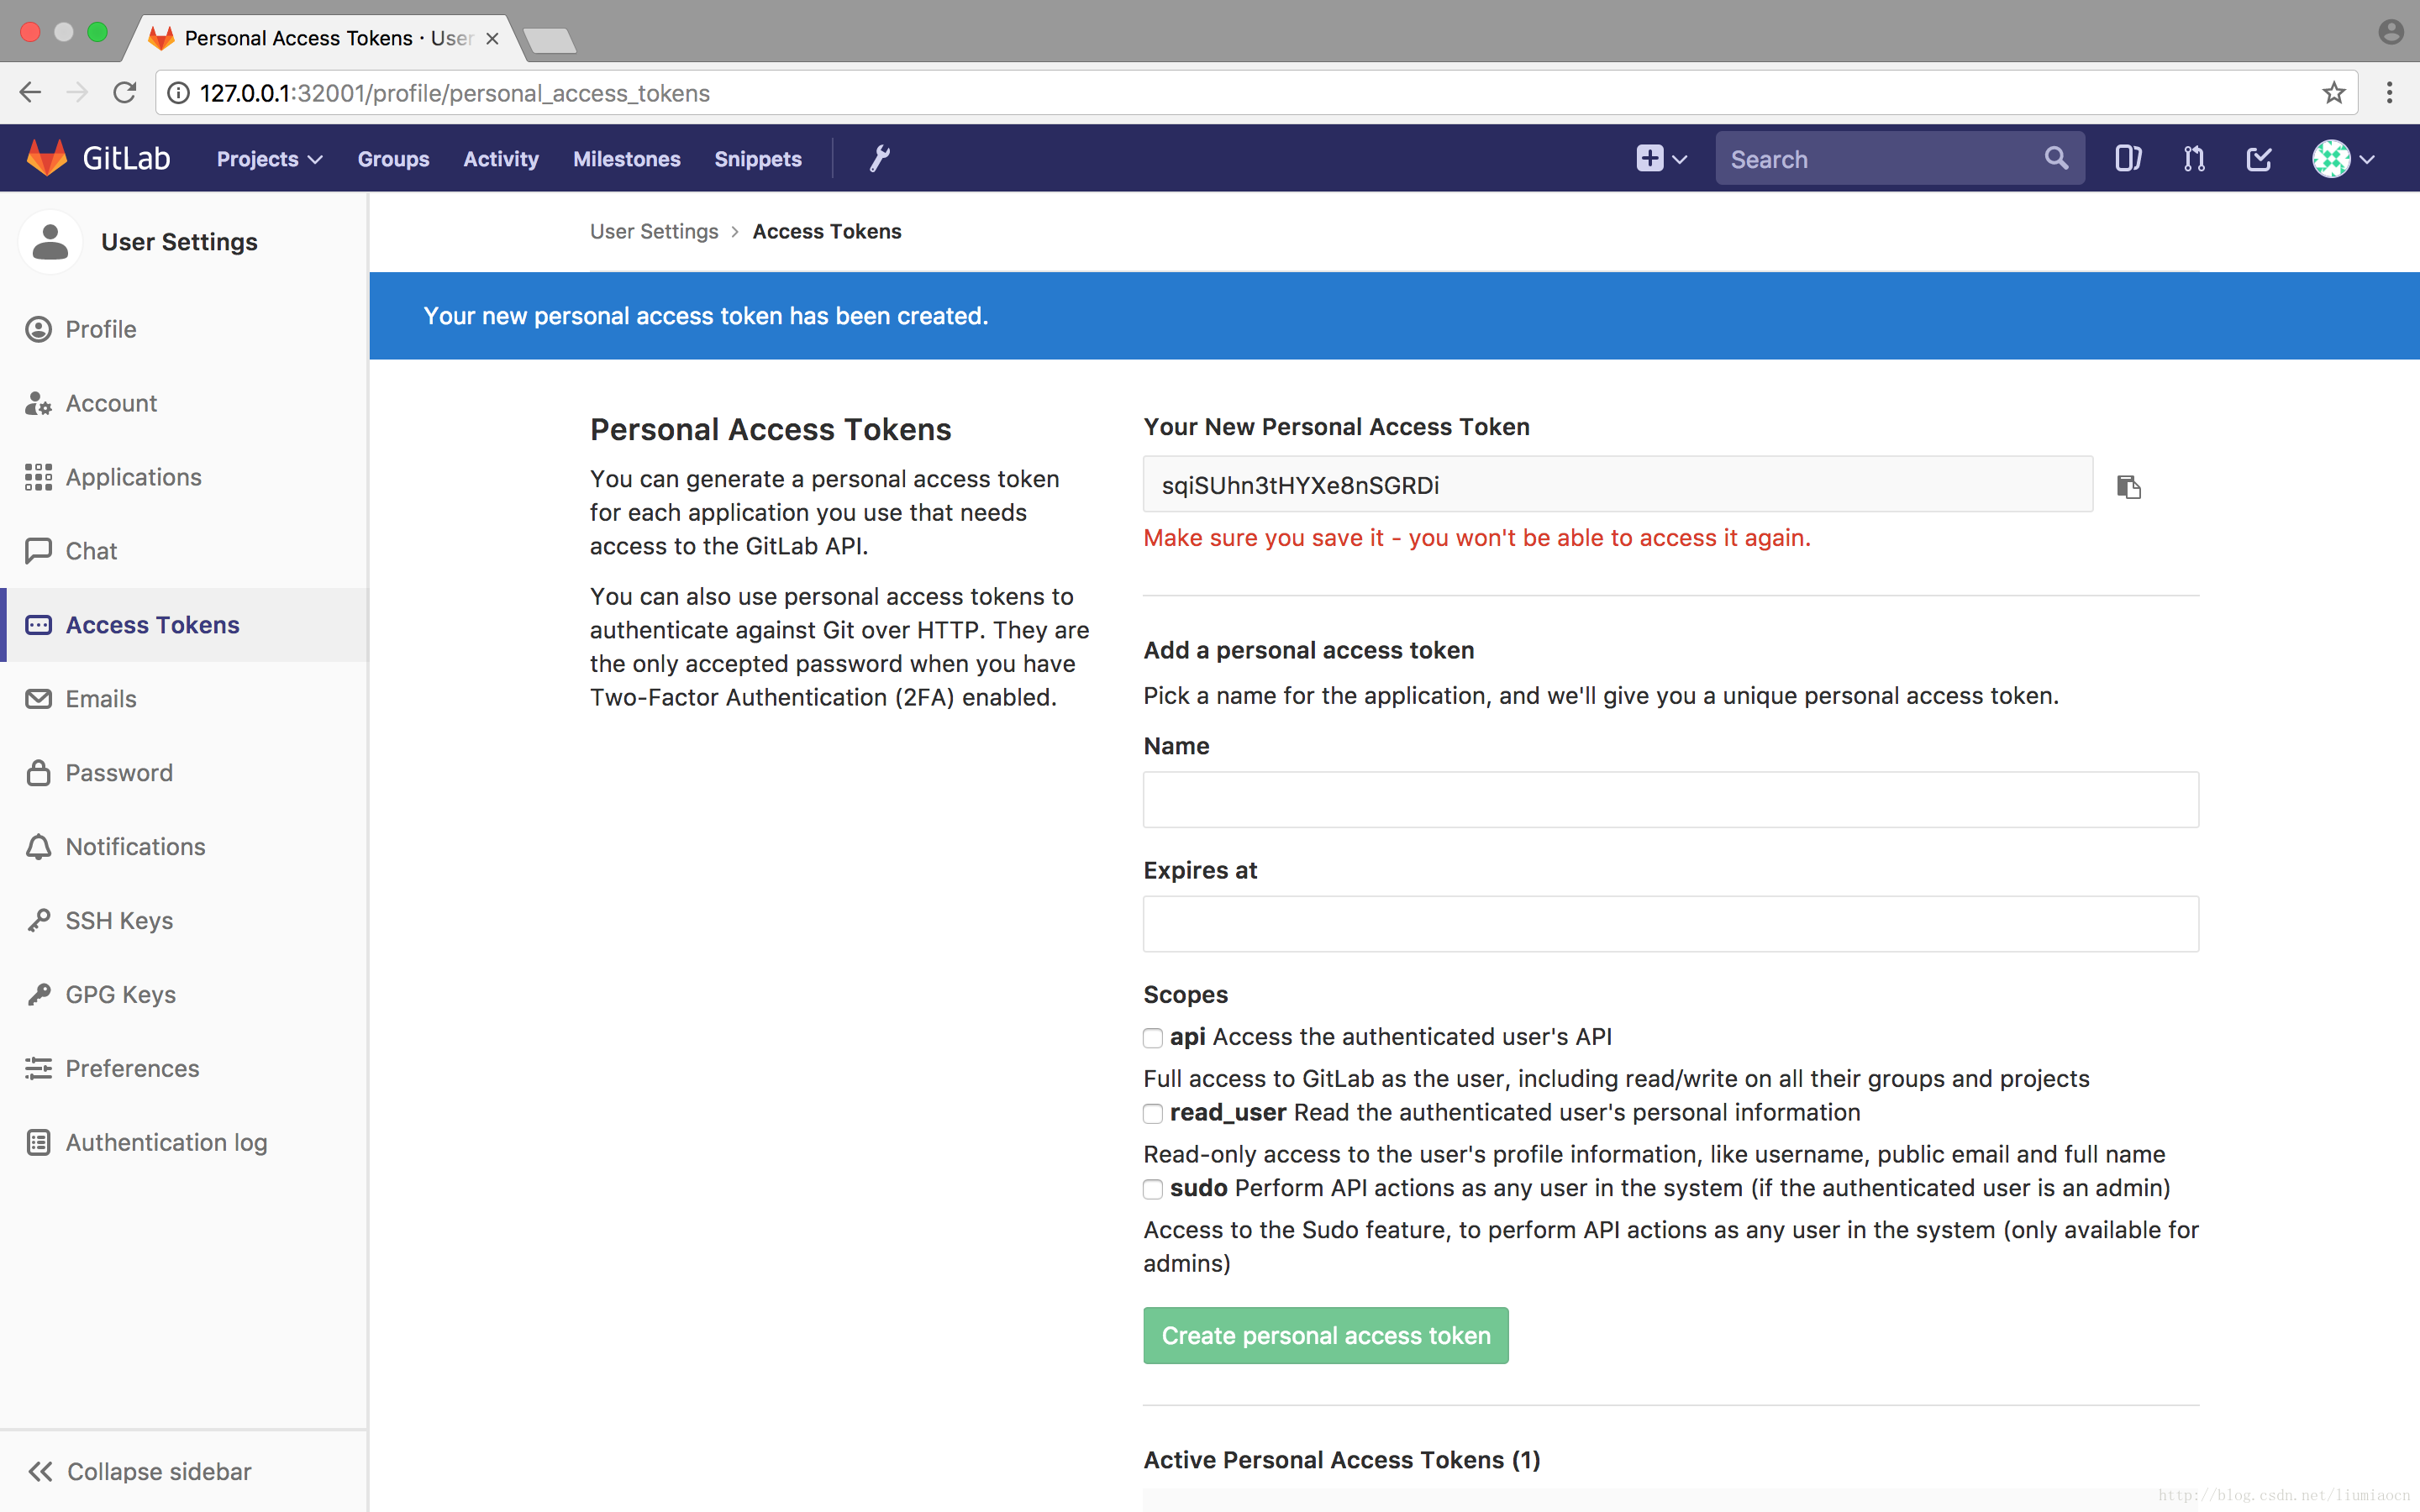Open Snippets in top navigation
The image size is (2420, 1512).
coord(758,159)
